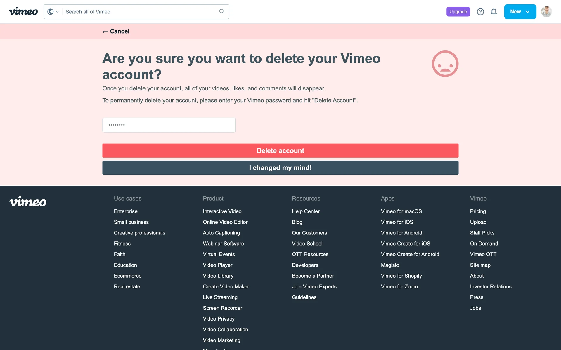The image size is (561, 350).
Task: Click the Cancel back arrow link
Action: (116, 32)
